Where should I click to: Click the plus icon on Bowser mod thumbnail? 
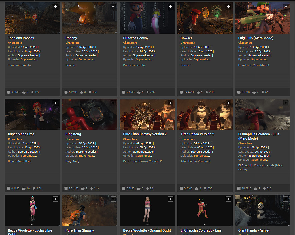coord(228,7)
